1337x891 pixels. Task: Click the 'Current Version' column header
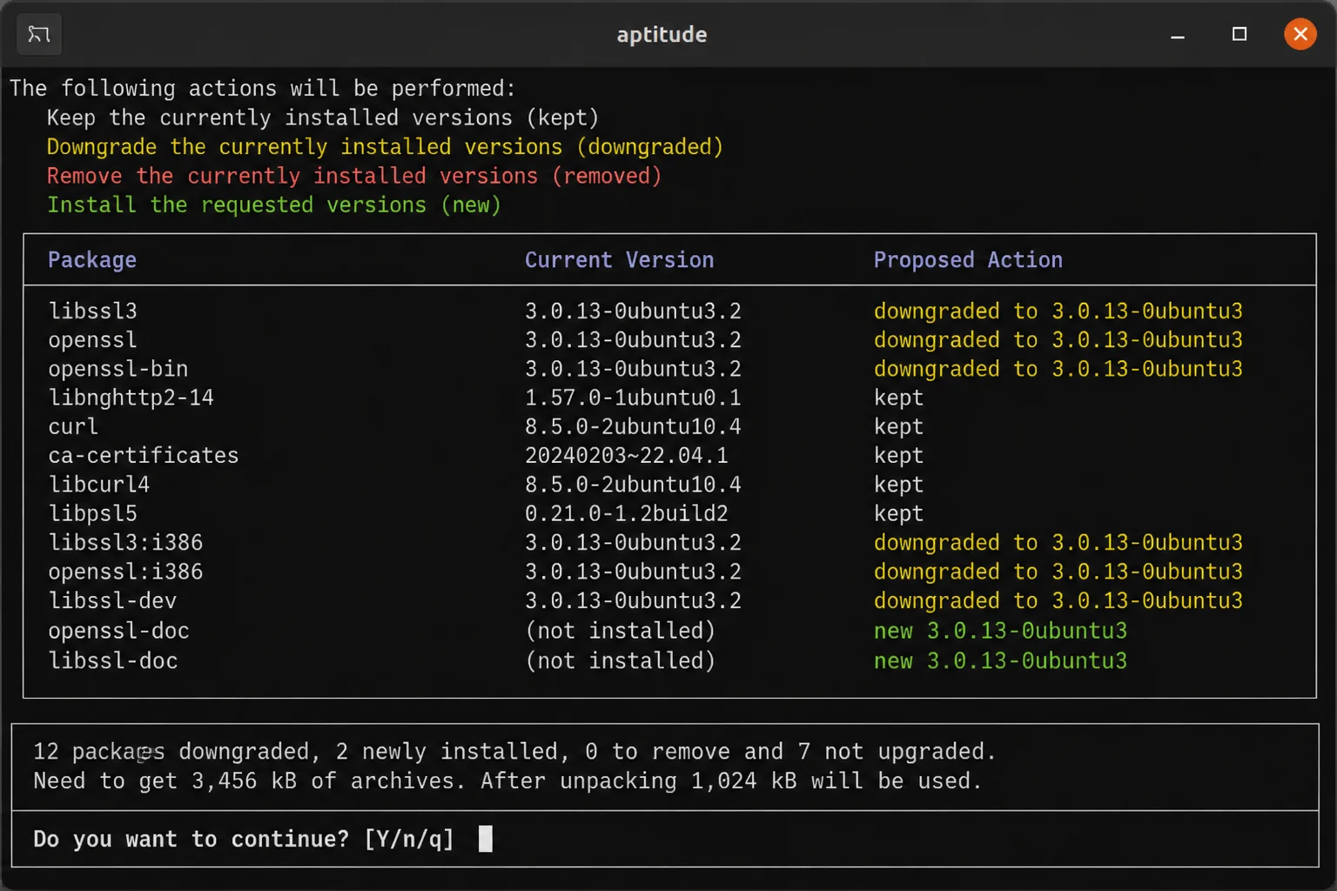(619, 260)
